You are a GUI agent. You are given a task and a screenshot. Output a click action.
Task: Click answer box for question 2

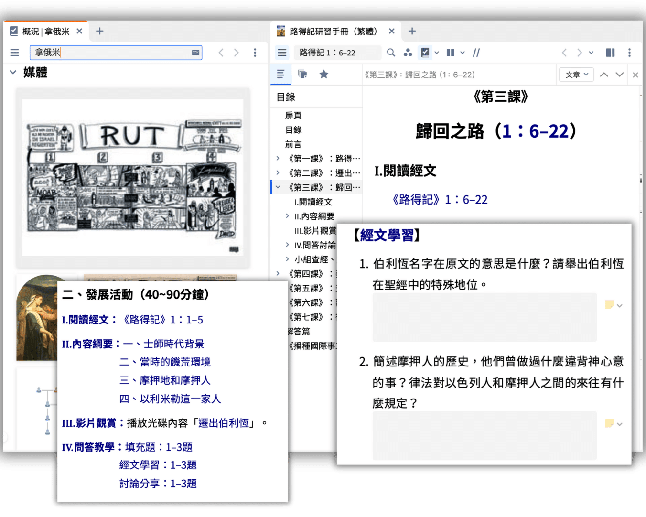click(x=484, y=436)
